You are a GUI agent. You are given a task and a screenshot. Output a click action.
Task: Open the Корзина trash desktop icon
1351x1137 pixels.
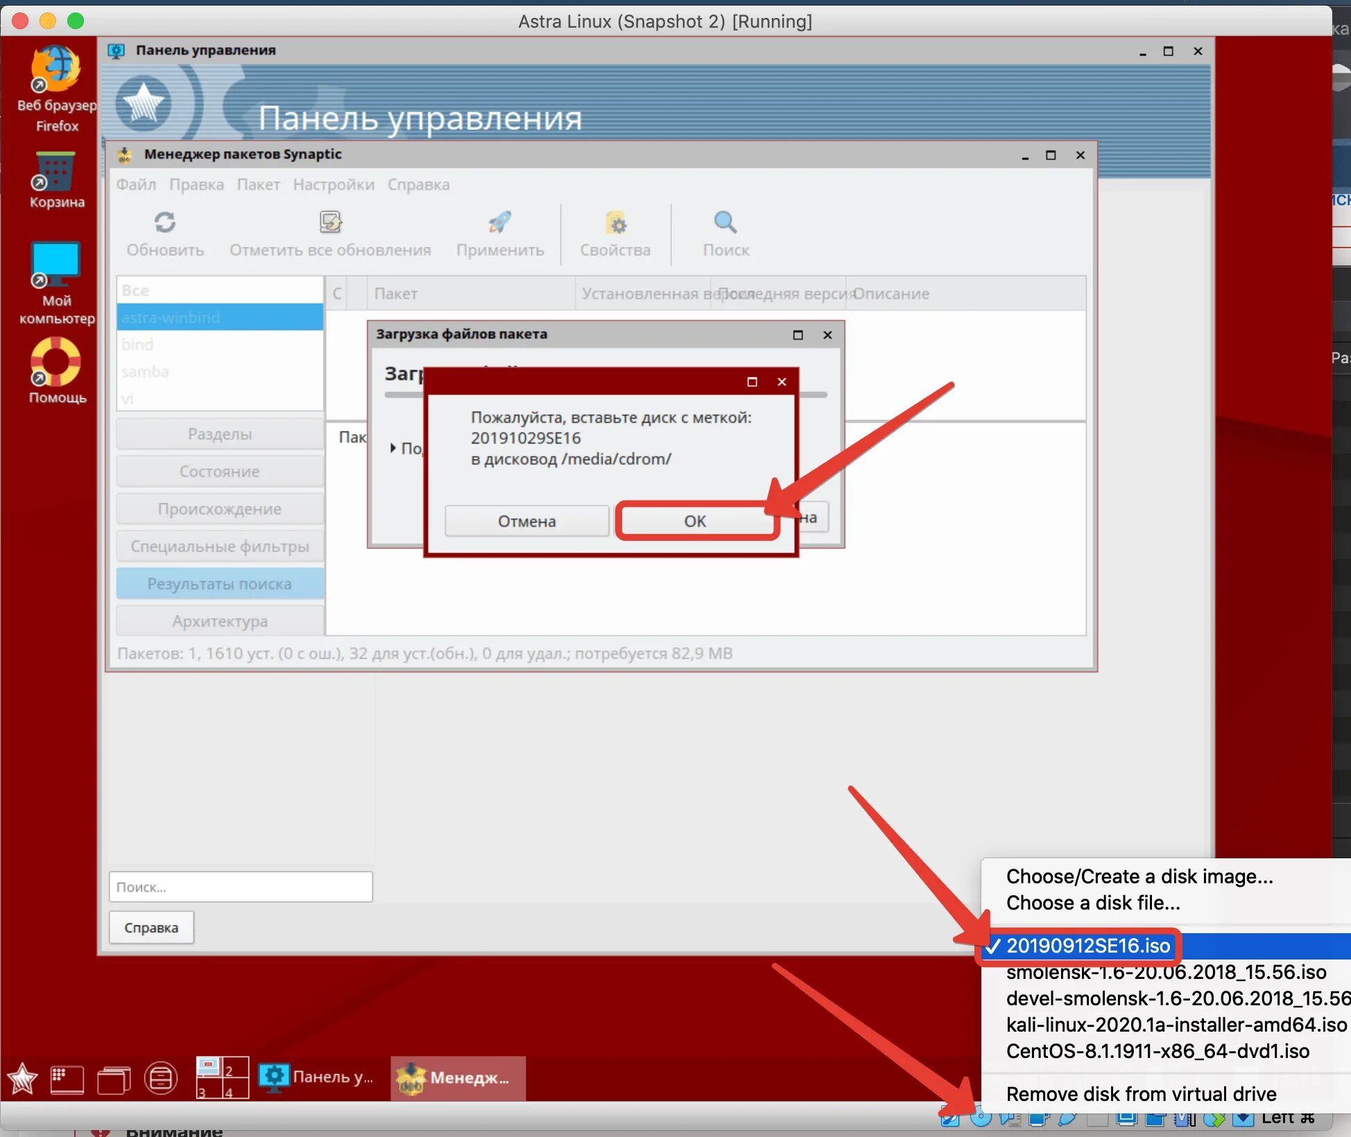point(55,172)
